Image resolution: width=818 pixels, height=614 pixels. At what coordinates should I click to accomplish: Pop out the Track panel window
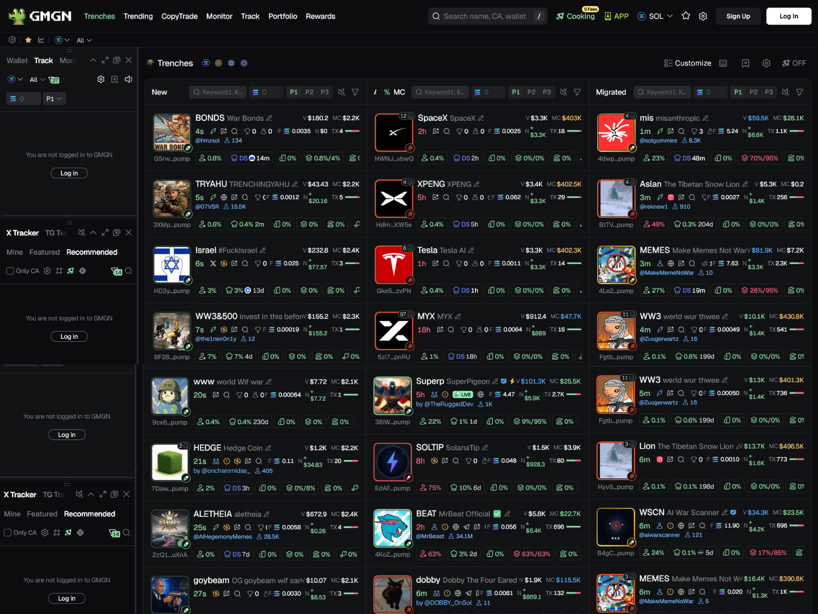117,60
